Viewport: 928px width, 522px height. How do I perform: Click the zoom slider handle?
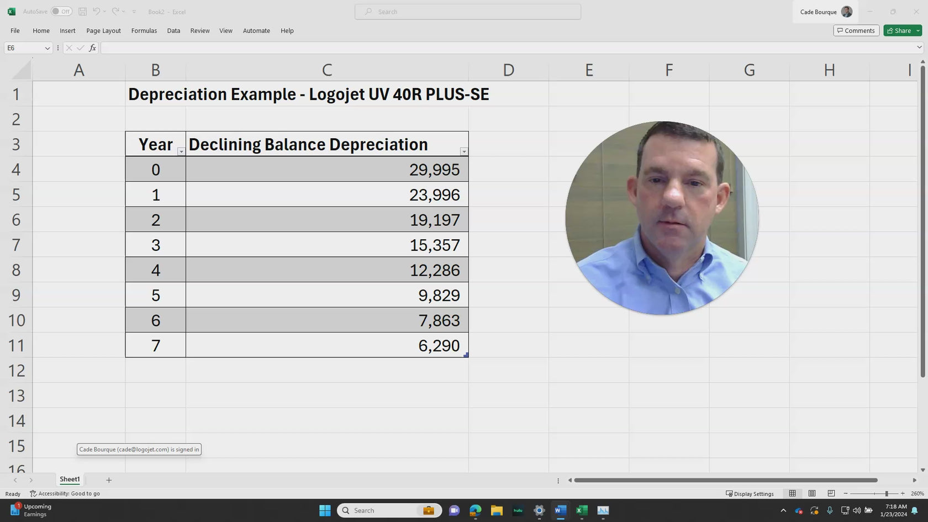pyautogui.click(x=887, y=493)
